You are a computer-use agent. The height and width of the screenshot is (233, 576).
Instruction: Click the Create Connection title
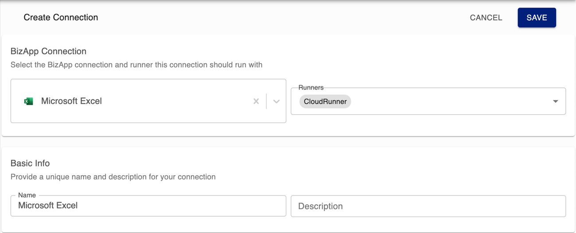(61, 18)
